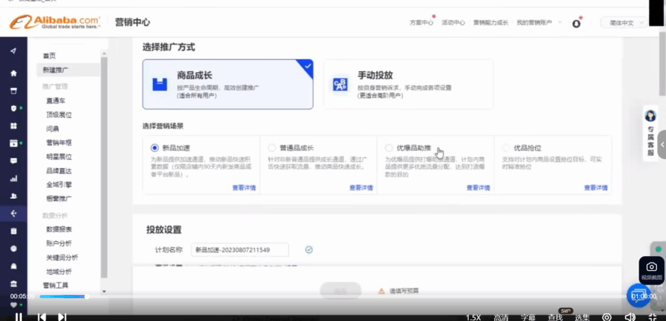Open the bar chart icon in sidebar
The height and width of the screenshot is (321, 666).
13,178
